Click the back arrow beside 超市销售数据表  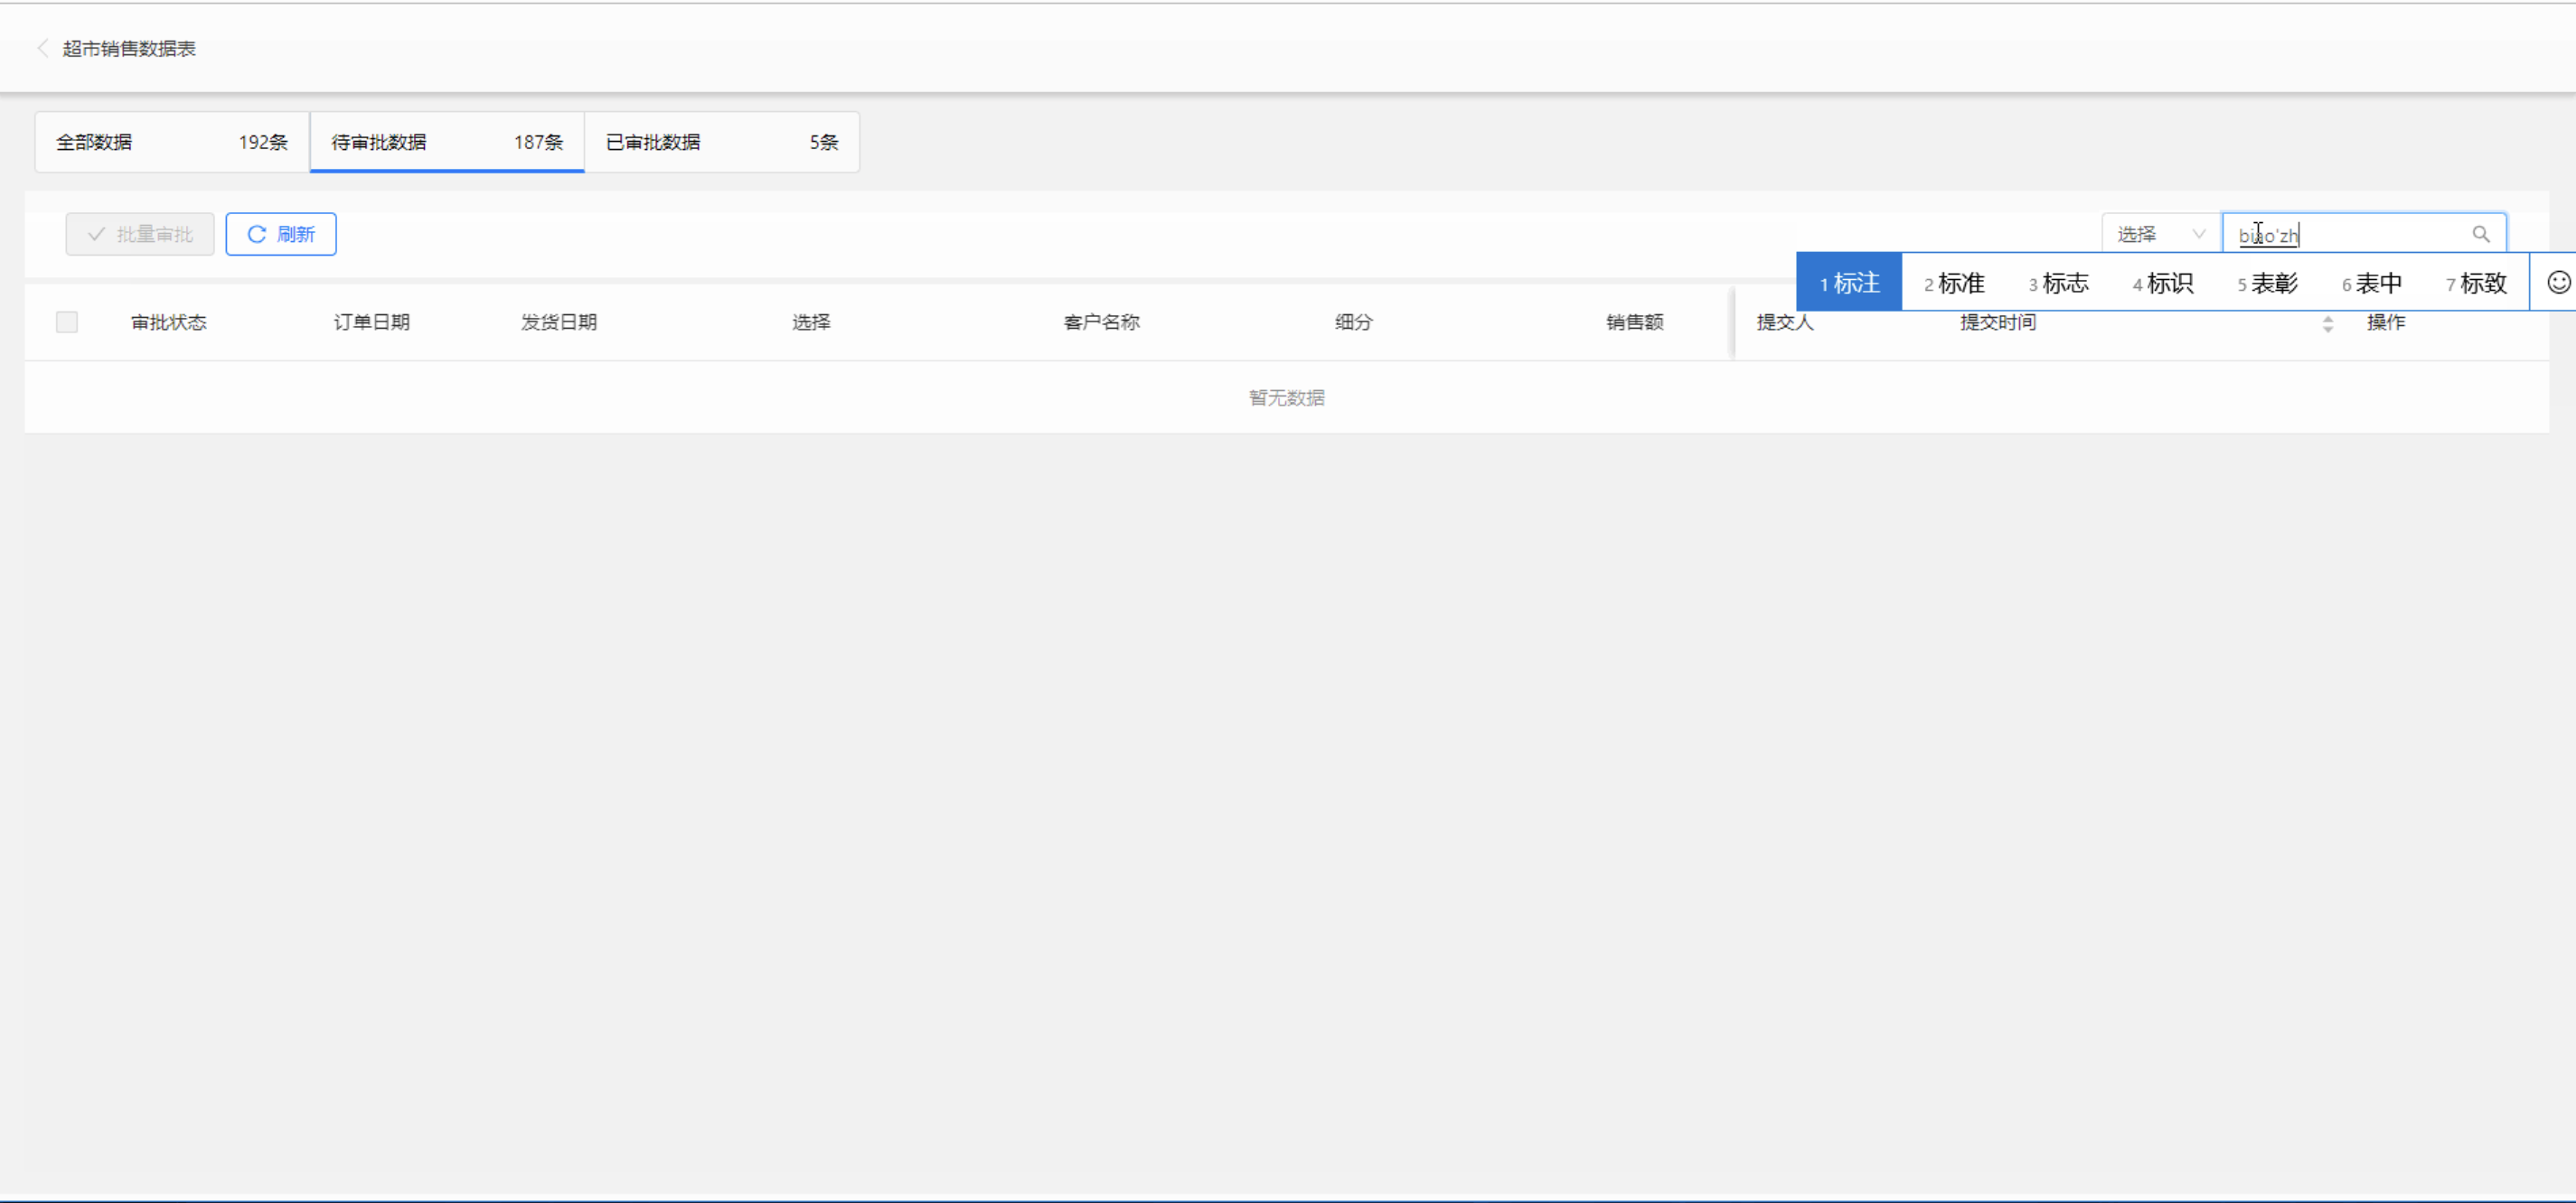pos(43,48)
